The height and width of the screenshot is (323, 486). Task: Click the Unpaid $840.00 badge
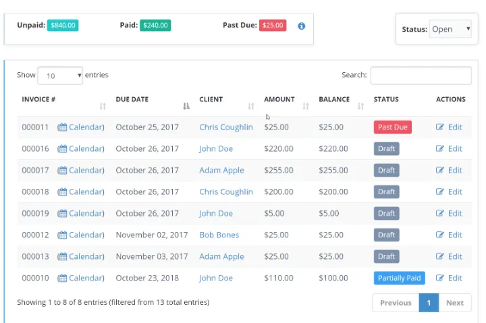tap(63, 26)
